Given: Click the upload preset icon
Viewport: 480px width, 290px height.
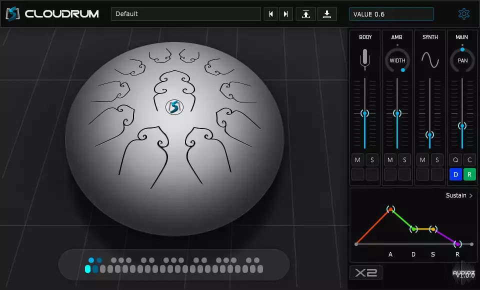Looking at the screenshot, I should (x=306, y=14).
